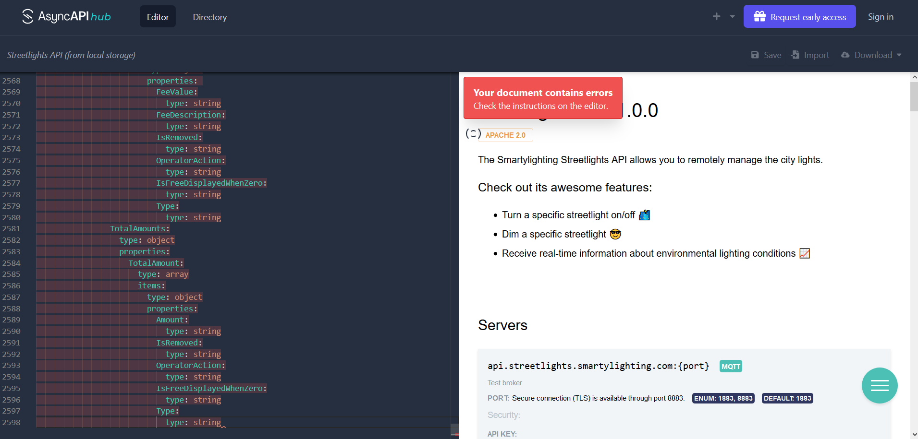Click the FeeDescription: line in editor
This screenshot has width=918, height=439.
coord(191,115)
